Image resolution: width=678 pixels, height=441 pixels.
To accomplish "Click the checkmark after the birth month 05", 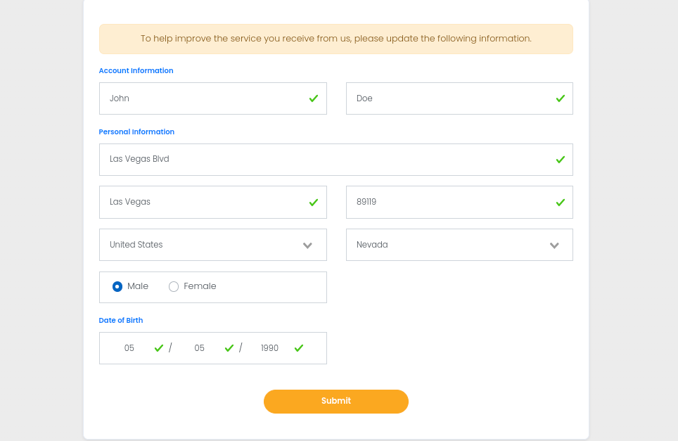I will pos(158,347).
